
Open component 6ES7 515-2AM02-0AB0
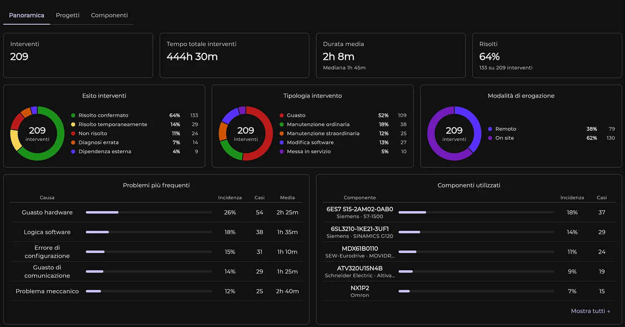point(469,212)
